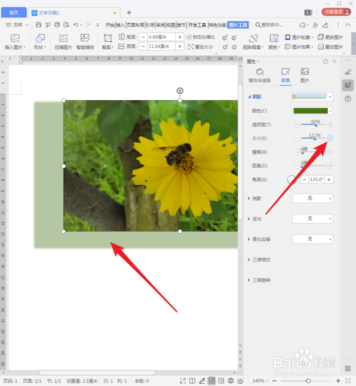Click the Reset Size icon
356x386 pixels.
tap(191, 47)
